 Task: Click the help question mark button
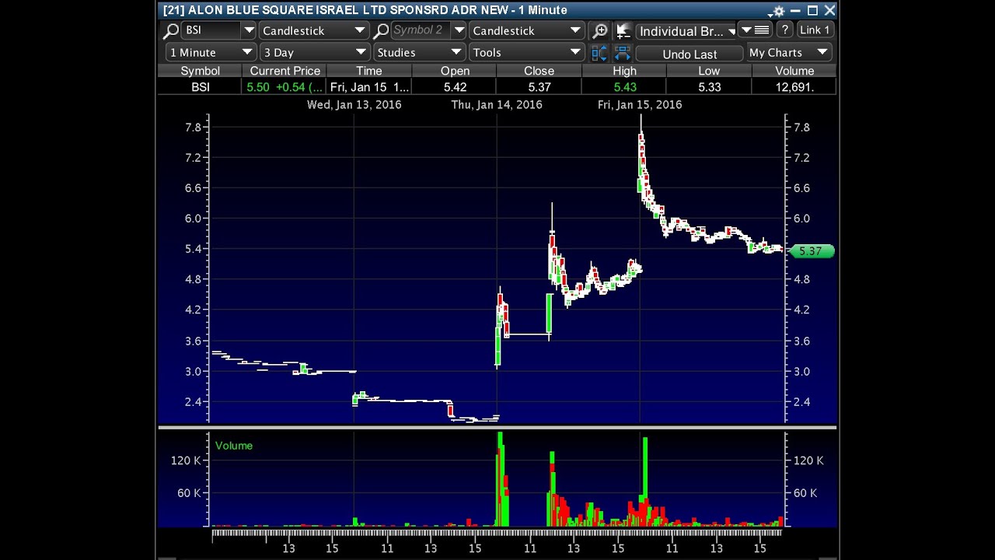click(x=785, y=30)
